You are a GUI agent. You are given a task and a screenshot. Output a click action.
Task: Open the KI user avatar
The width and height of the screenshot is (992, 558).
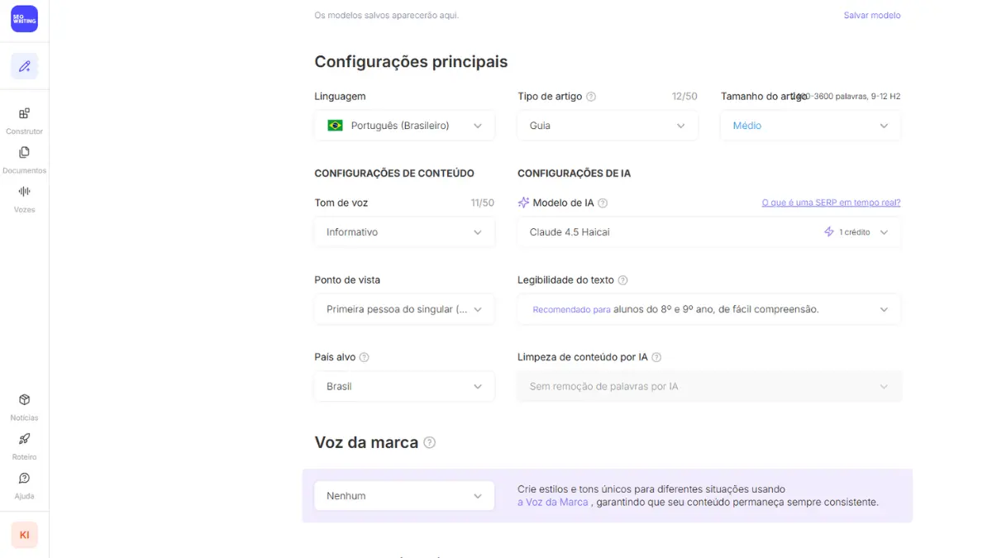point(24,535)
